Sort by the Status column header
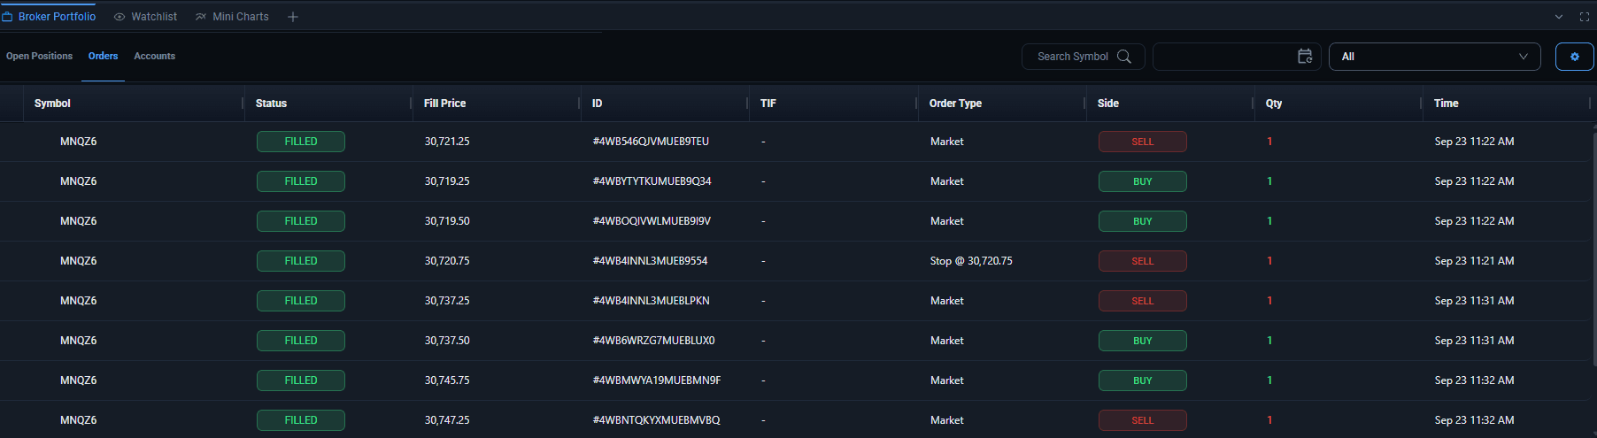This screenshot has height=438, width=1597. 271,104
